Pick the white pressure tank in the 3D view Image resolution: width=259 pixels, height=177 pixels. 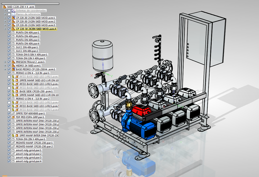102,56
